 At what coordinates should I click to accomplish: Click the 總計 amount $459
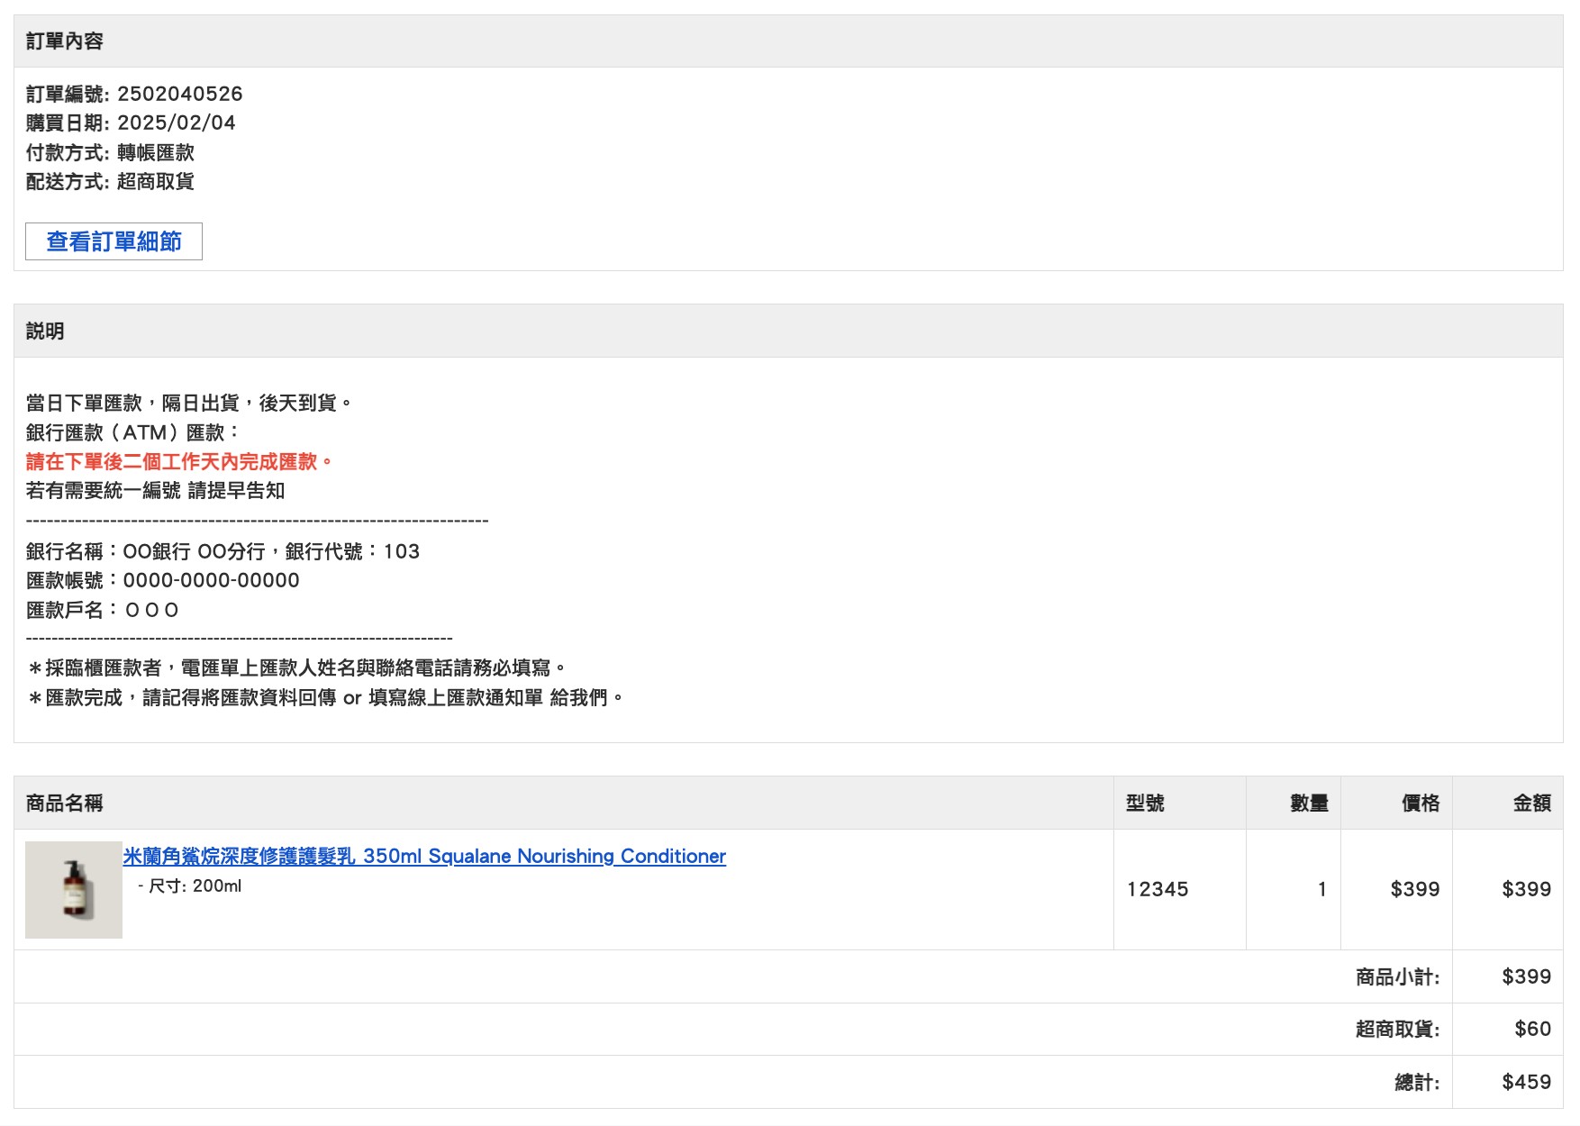coord(1526,1082)
